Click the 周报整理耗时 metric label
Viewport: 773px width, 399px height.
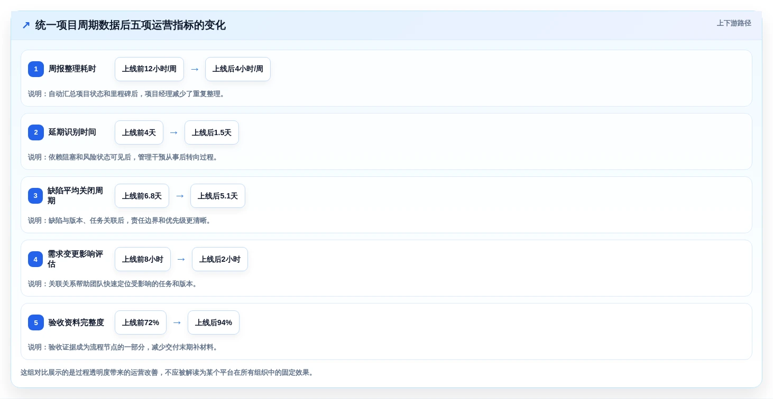tap(72, 69)
